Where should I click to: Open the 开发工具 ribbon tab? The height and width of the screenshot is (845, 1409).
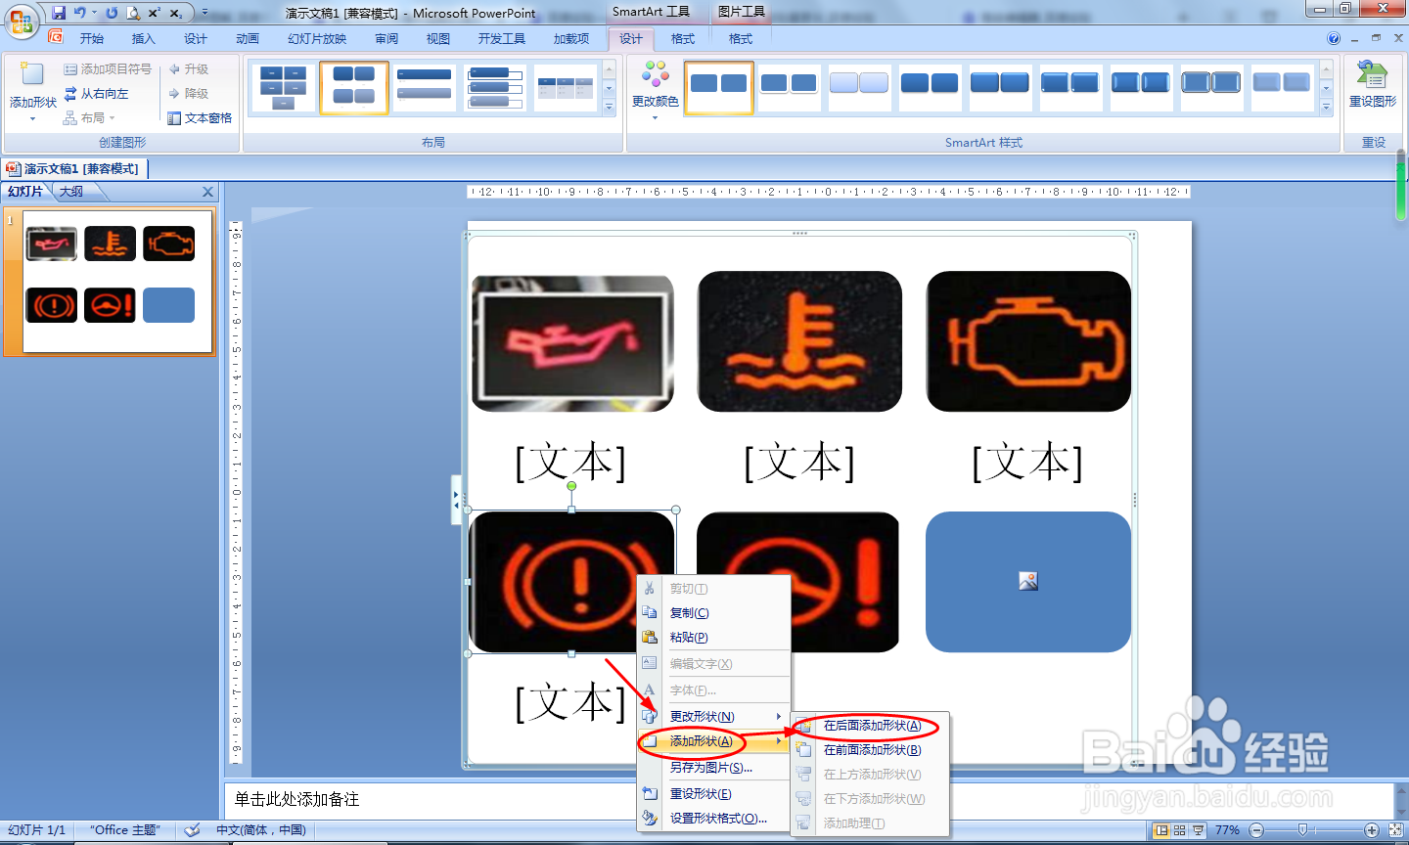click(502, 38)
